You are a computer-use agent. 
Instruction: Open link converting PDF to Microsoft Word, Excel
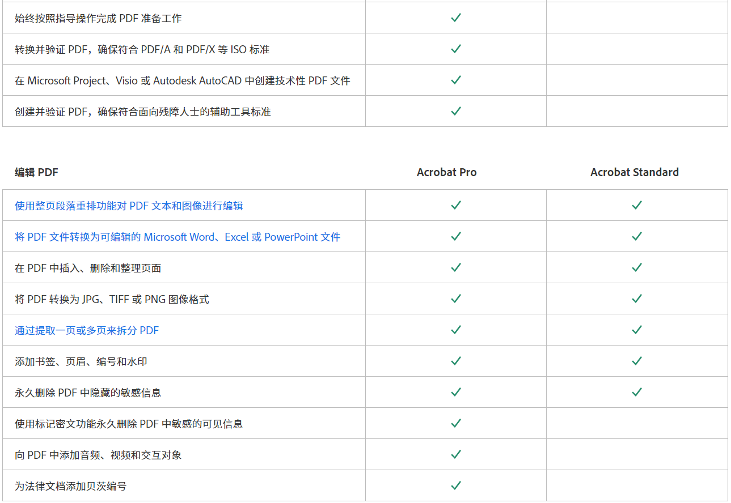pos(178,237)
